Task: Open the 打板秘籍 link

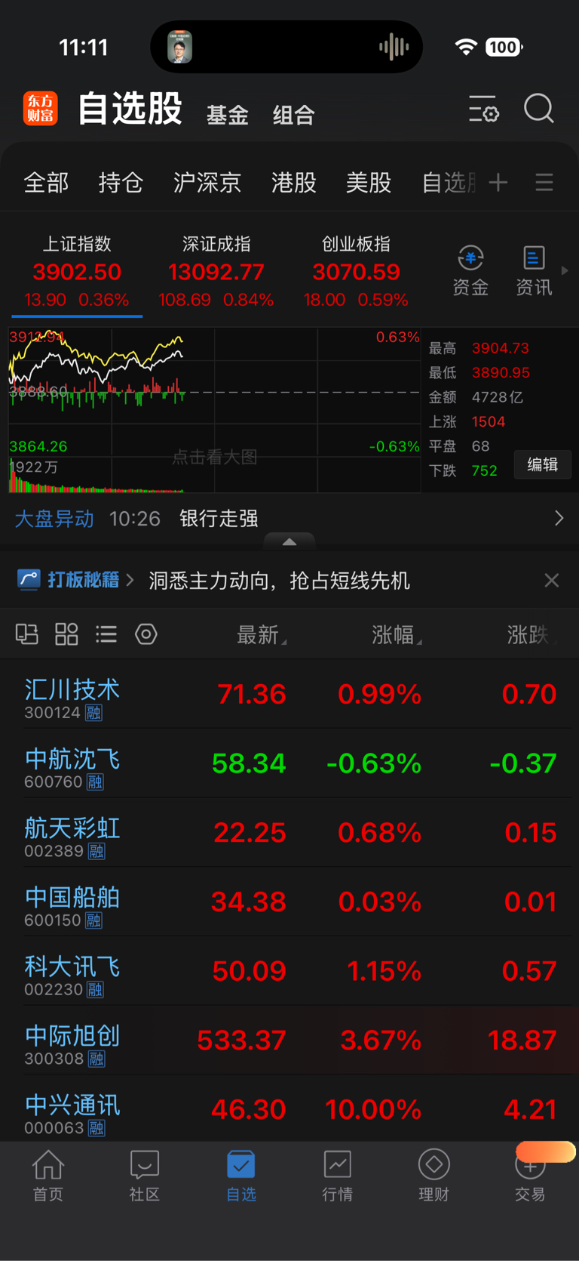Action: pos(84,580)
